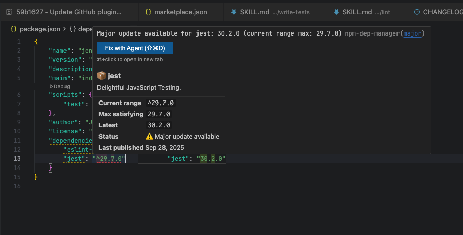Click the Debug code lens above scripts
The width and height of the screenshot is (463, 235).
pos(60,86)
